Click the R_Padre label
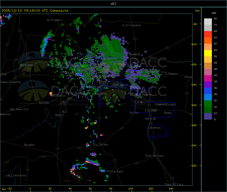227x192 pixels. pyautogui.click(x=145, y=95)
